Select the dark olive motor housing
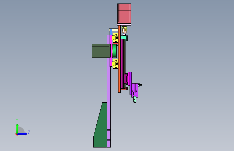 pyautogui.click(x=101, y=51)
